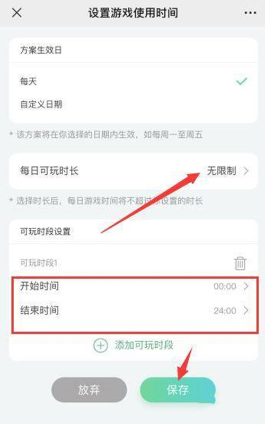The image size is (265, 424).
Task: Select 自定义日期 option
Action: [133, 104]
